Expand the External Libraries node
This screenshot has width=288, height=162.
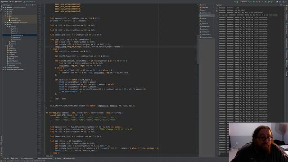coord(3,67)
